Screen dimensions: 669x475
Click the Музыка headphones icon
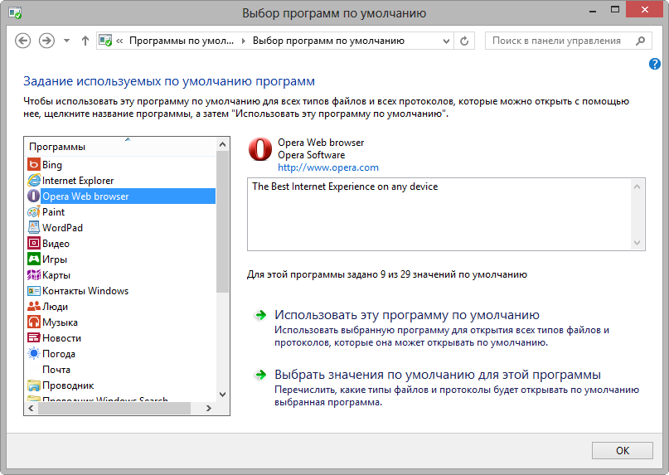(x=34, y=322)
